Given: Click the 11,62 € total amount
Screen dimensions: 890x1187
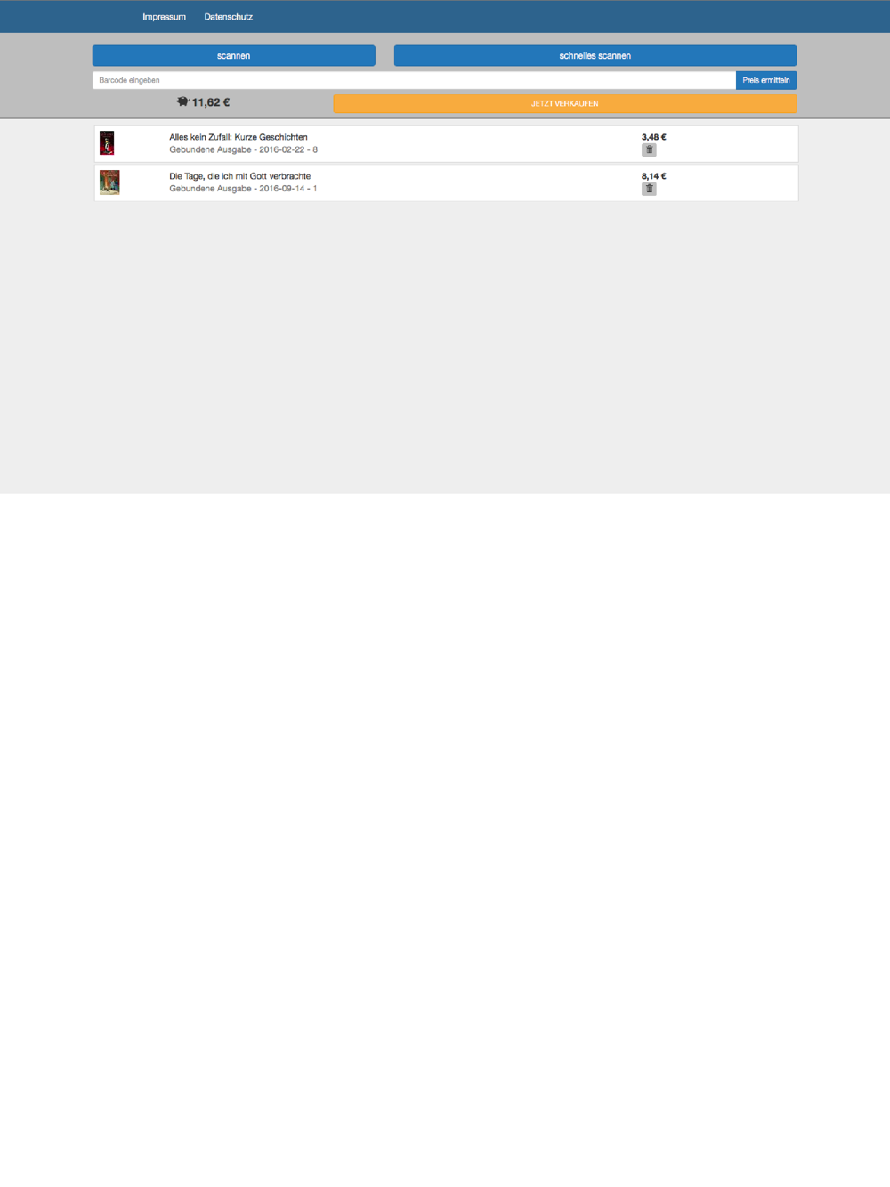Looking at the screenshot, I should (x=211, y=102).
